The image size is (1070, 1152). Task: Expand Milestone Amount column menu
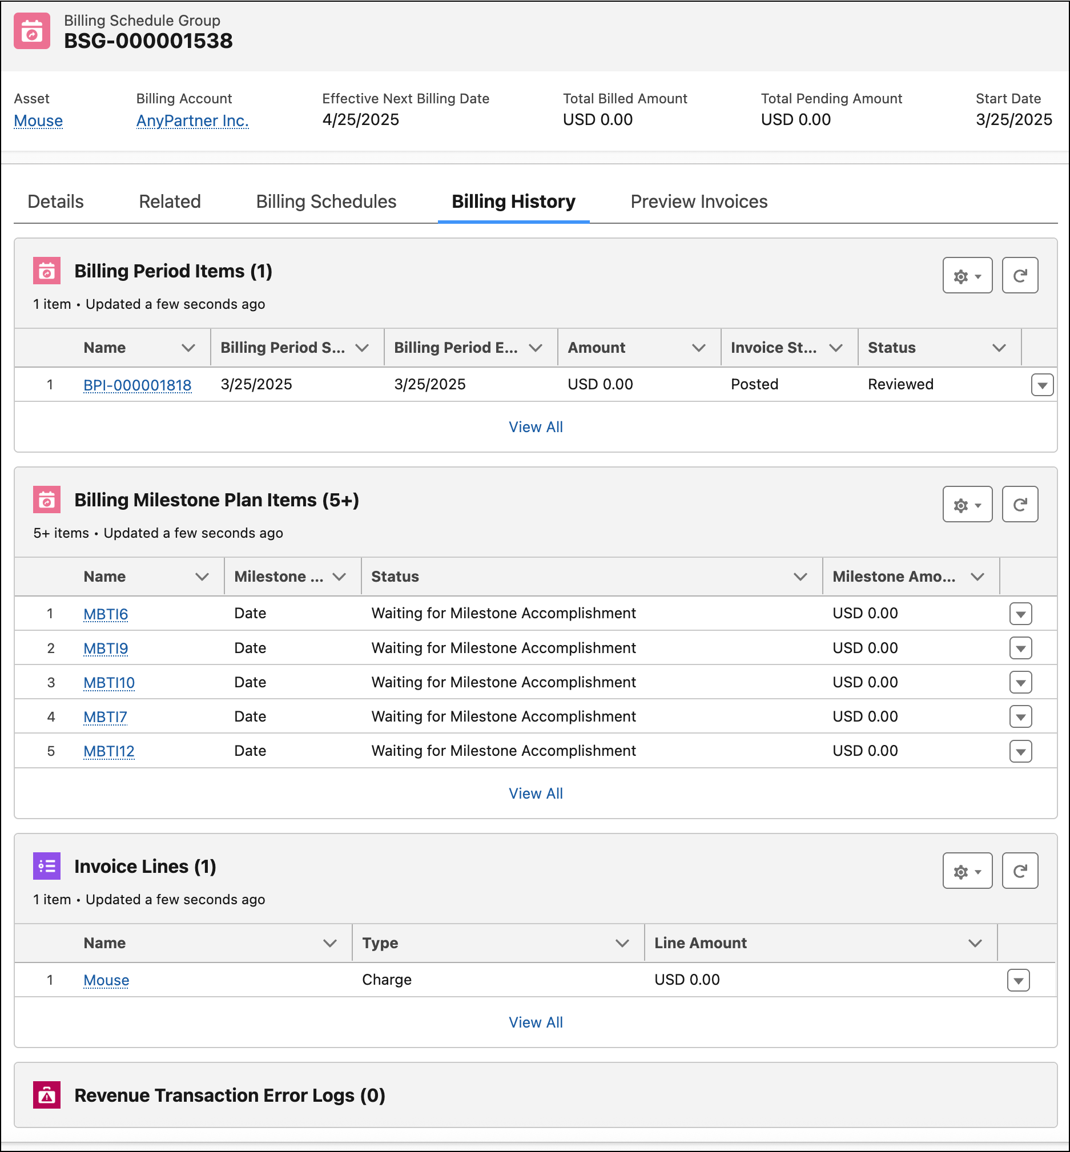click(978, 577)
